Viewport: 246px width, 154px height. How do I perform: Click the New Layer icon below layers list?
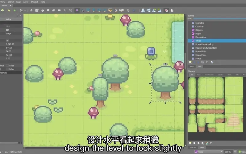(191, 62)
